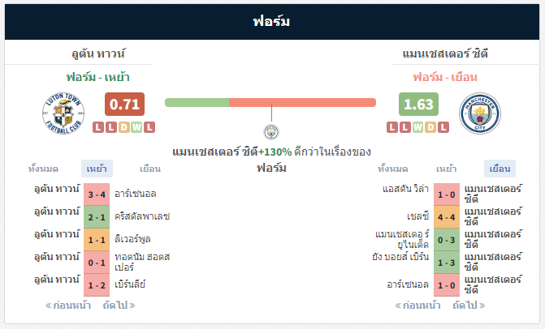
Task: Go to ก่อนหน้า under Luton matches
Action: (x=68, y=305)
